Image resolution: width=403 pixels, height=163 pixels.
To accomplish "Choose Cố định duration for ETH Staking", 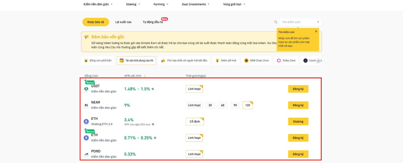I will click(195, 122).
